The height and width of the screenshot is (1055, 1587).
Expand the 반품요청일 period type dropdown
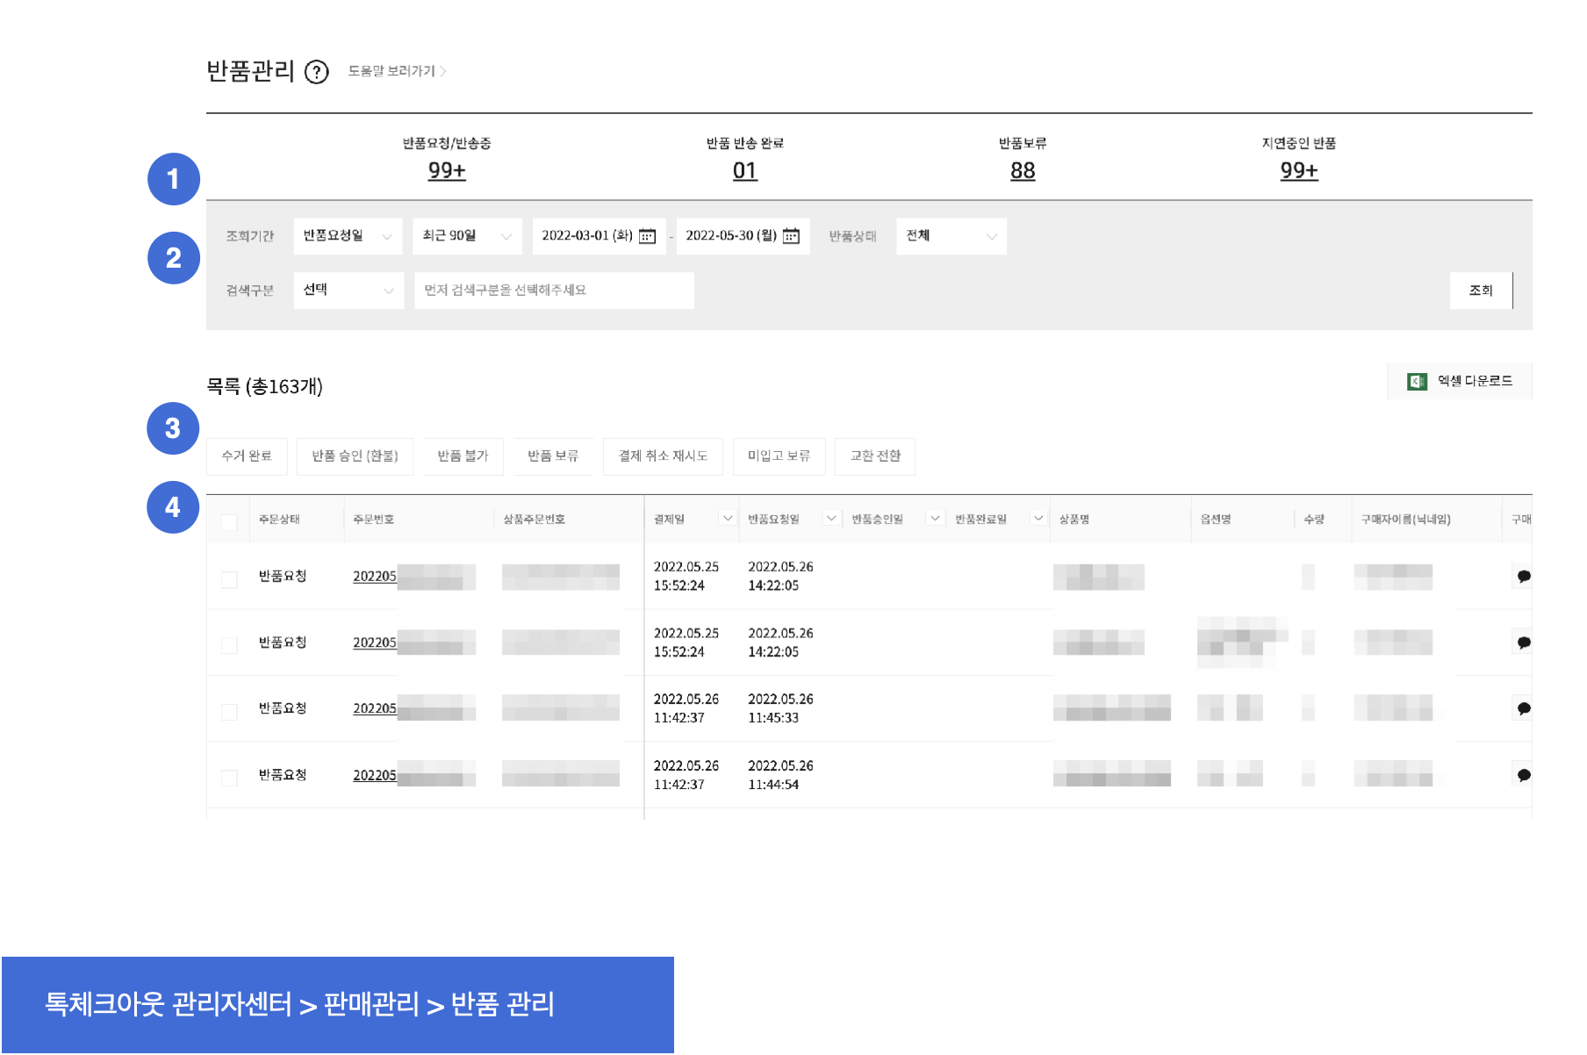coord(348,236)
